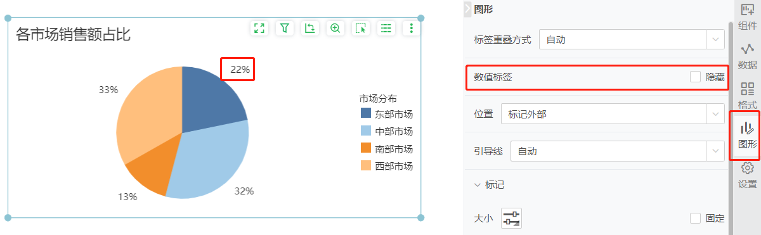This screenshot has height=235, width=761.
Task: Click the 东部市场 legend color swatch
Action: pos(366,114)
